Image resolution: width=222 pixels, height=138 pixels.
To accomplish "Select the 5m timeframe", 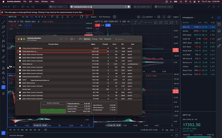I will point(27,17).
